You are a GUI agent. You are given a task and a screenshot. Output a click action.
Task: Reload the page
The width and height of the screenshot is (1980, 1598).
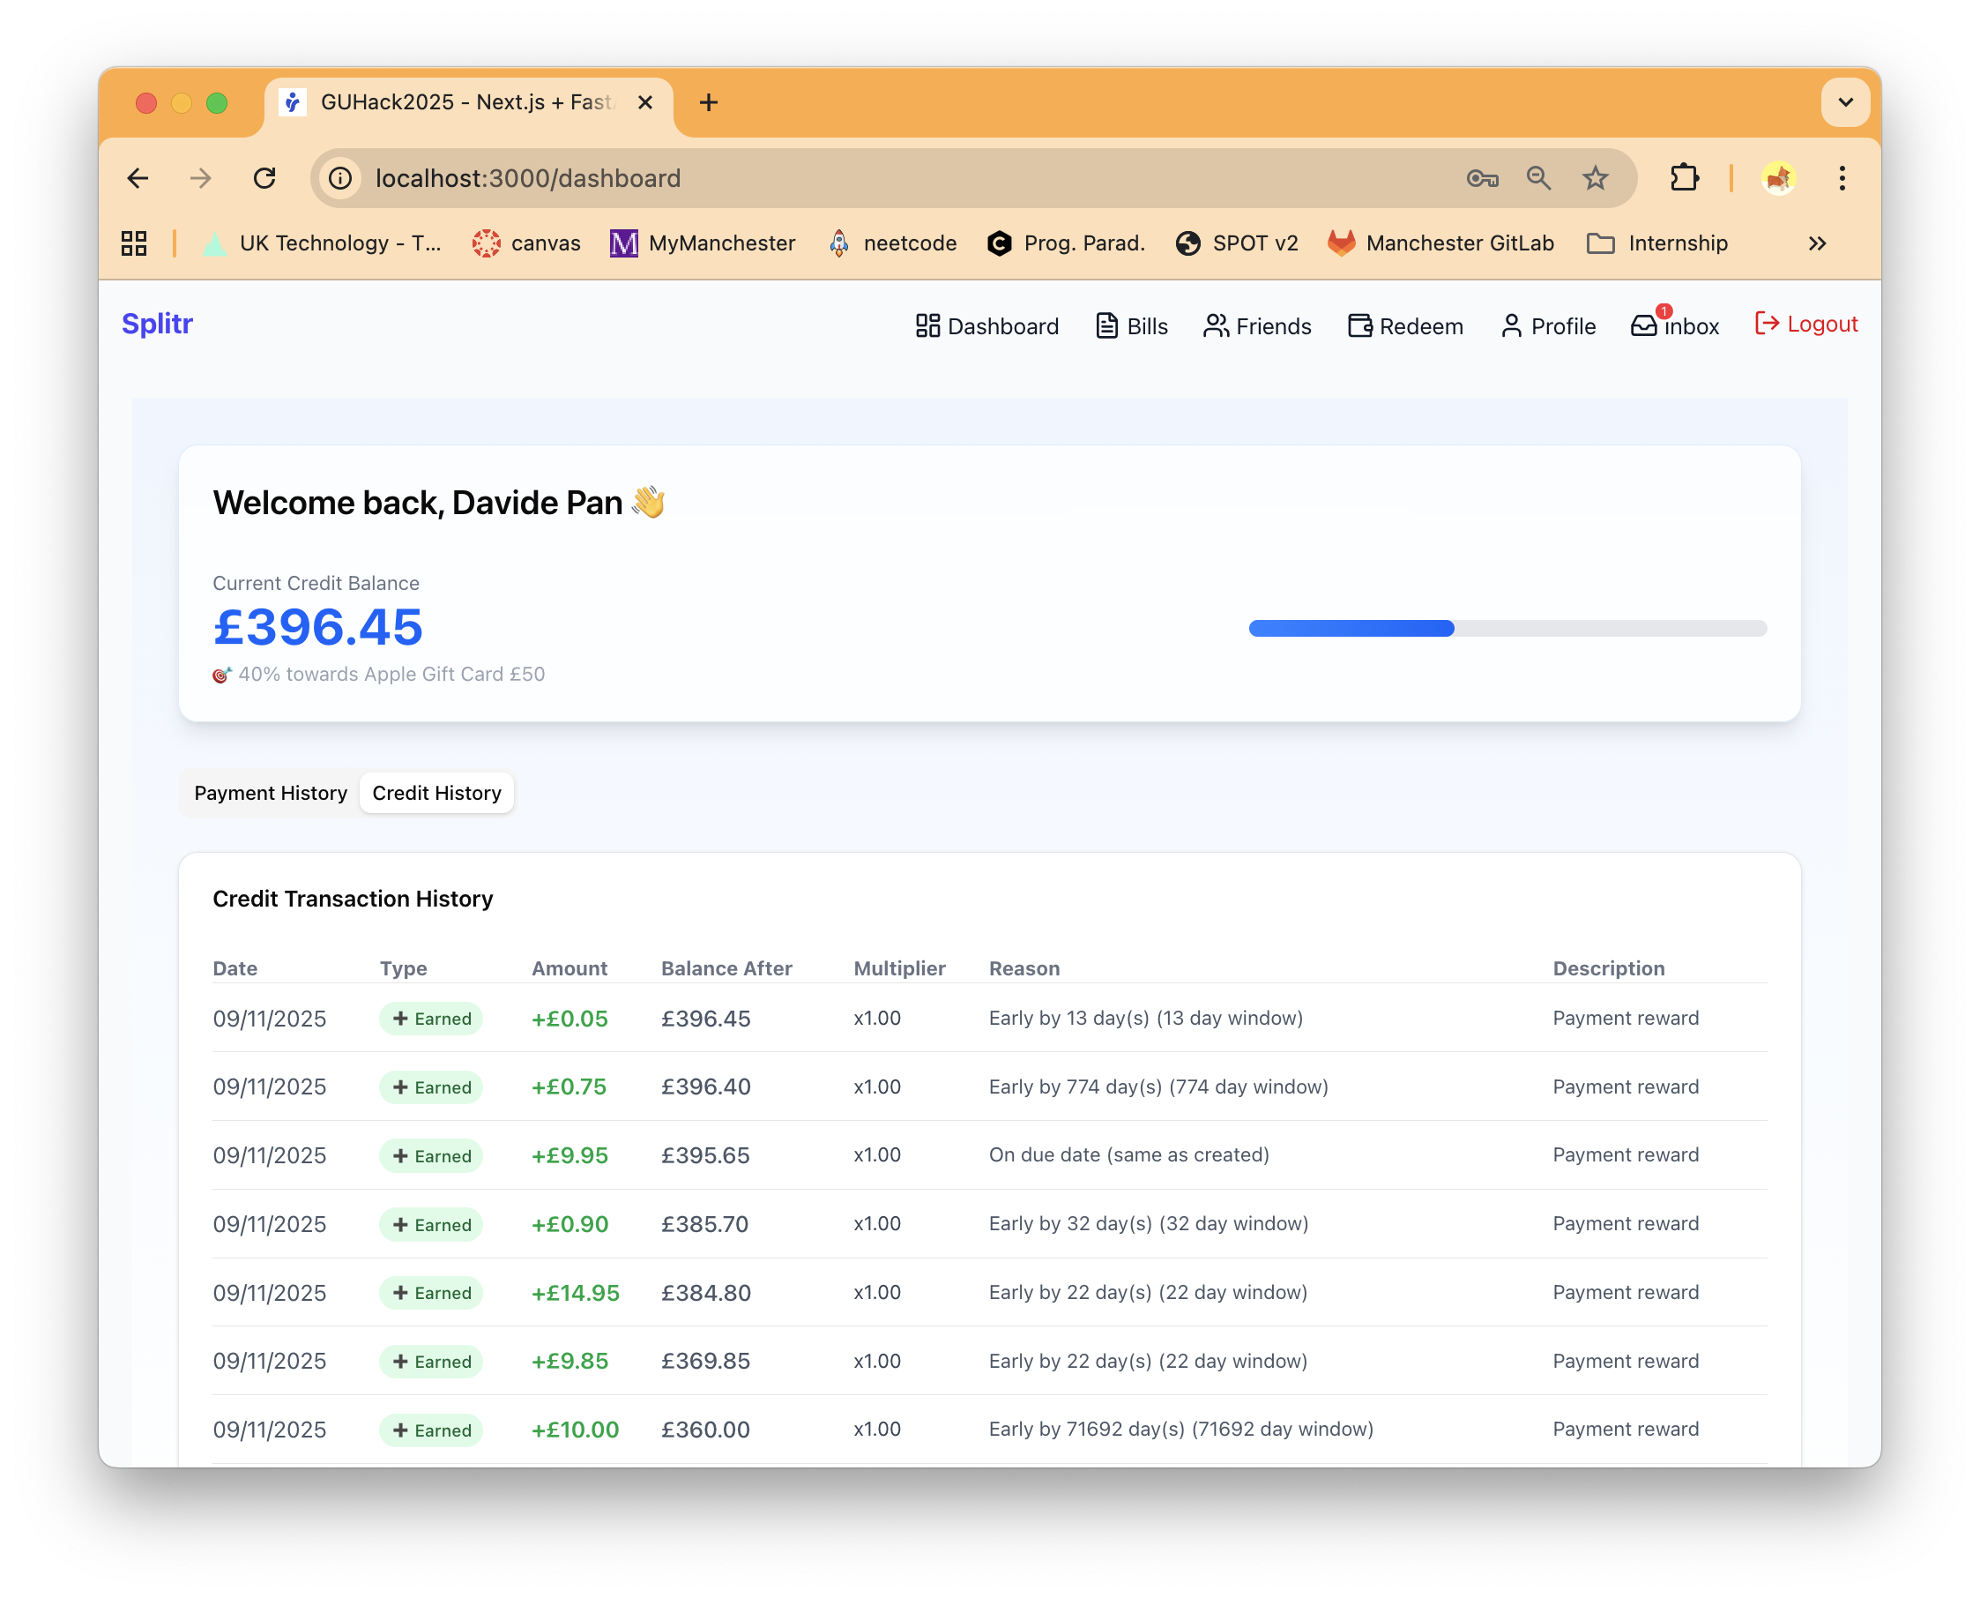tap(265, 177)
